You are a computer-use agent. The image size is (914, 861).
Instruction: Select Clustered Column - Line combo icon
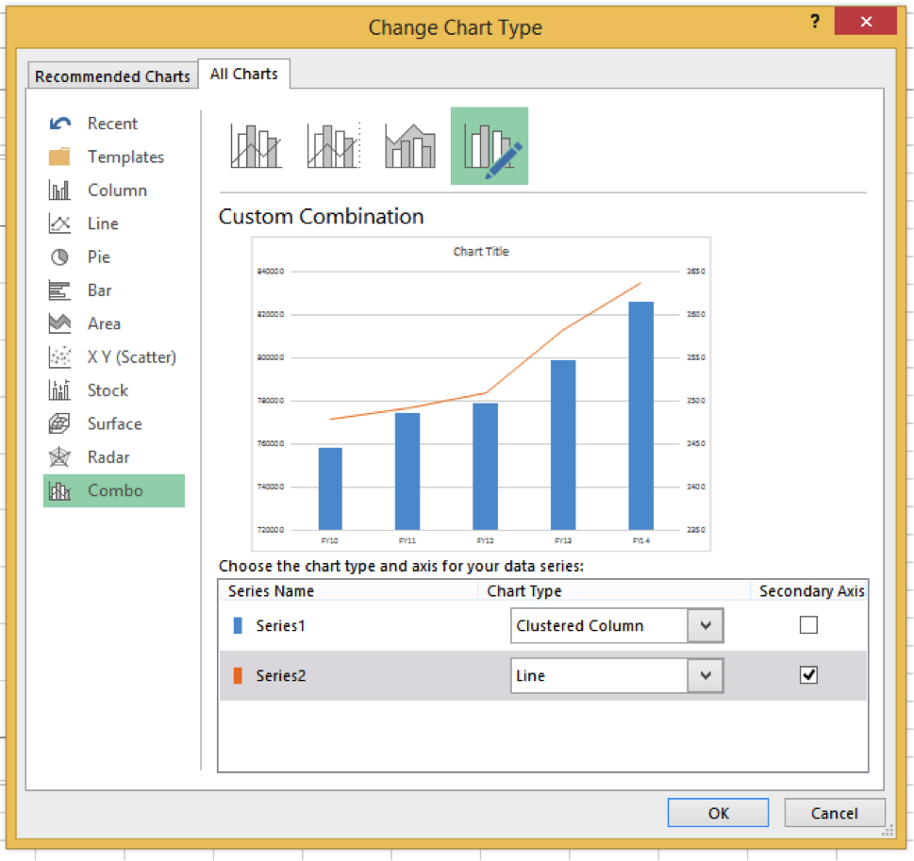[256, 146]
